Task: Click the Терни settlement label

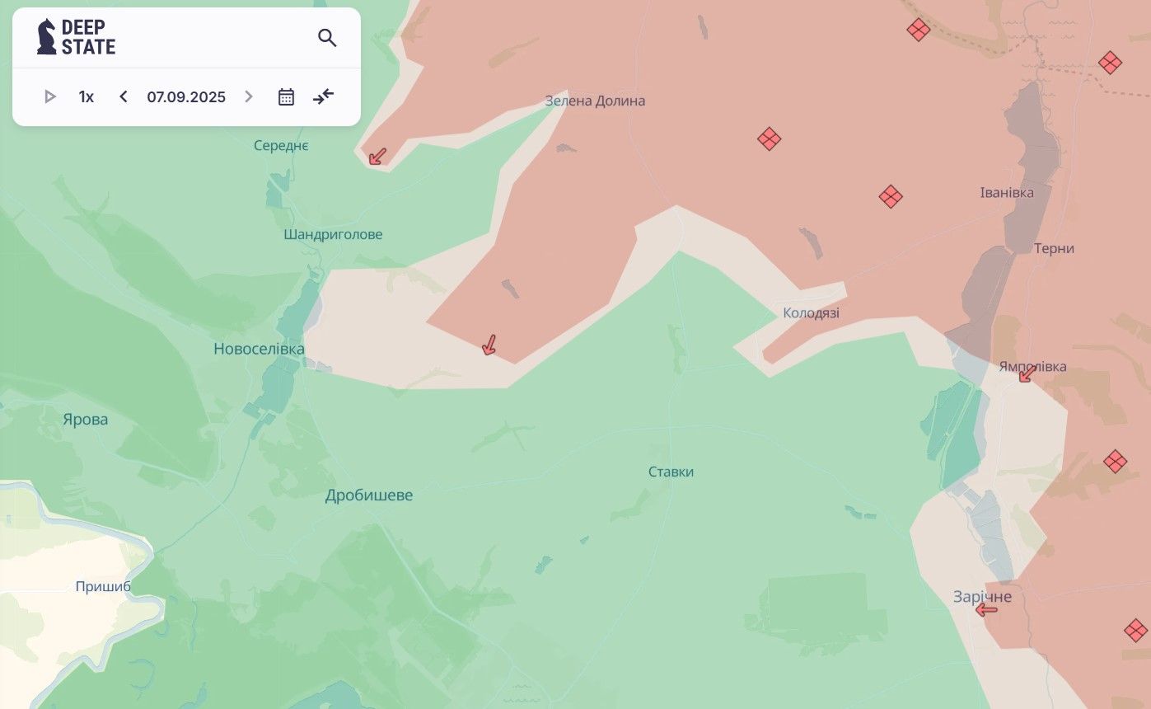Action: [1054, 249]
